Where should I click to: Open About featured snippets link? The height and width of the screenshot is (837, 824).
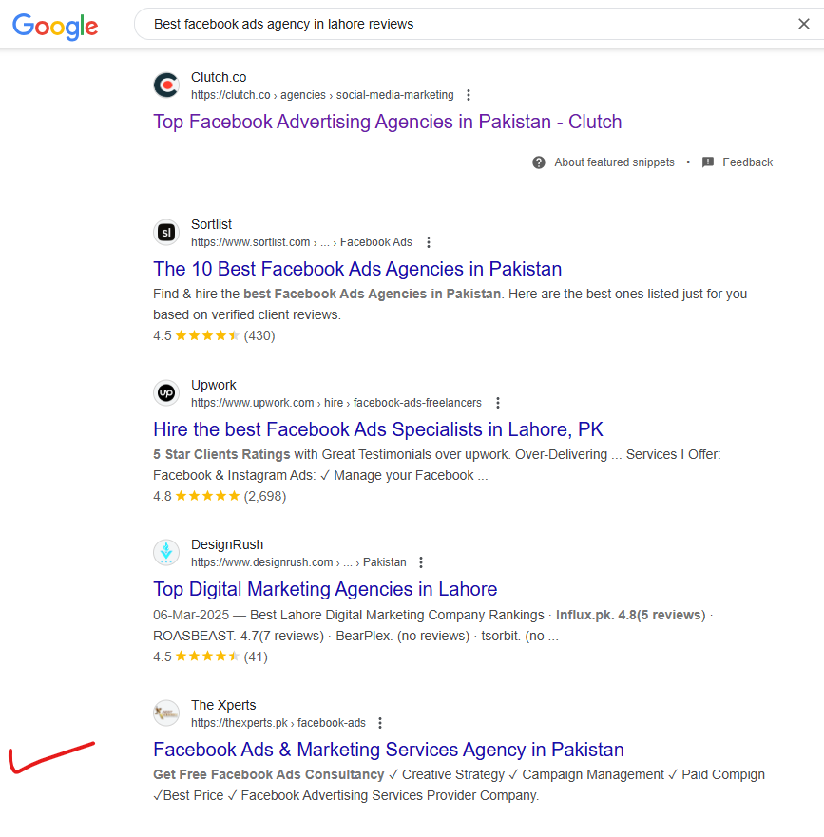point(614,162)
